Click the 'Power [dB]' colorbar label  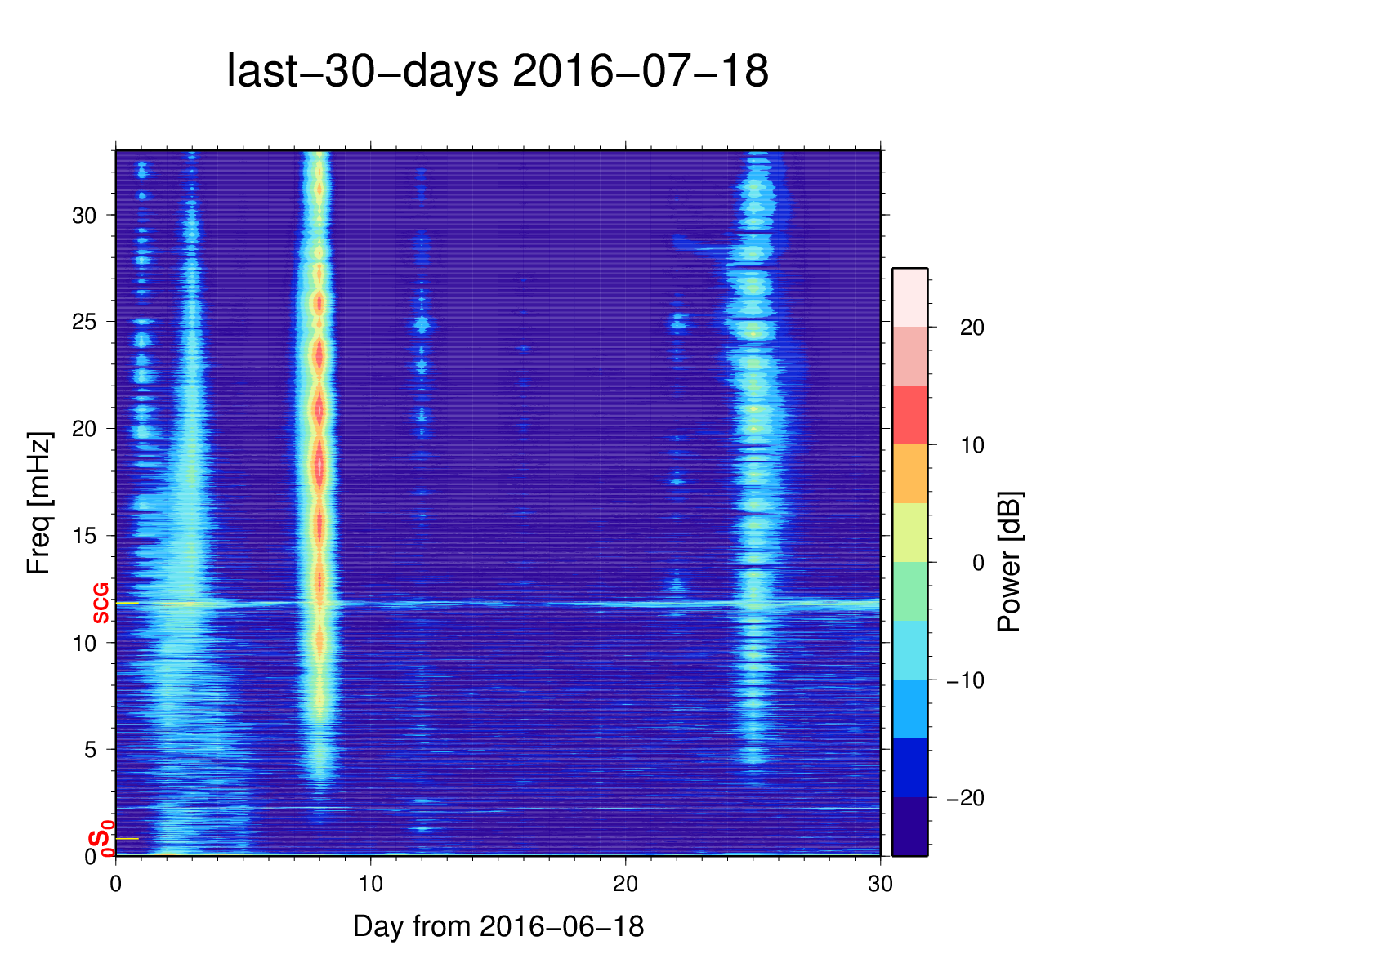pyautogui.click(x=1010, y=562)
